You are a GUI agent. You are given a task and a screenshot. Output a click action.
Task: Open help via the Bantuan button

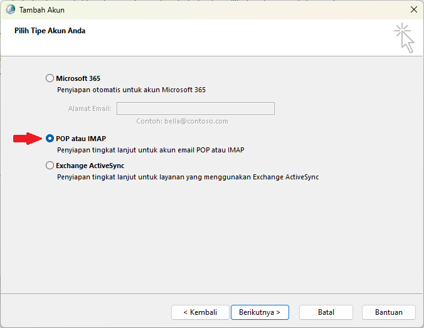pyautogui.click(x=388, y=312)
